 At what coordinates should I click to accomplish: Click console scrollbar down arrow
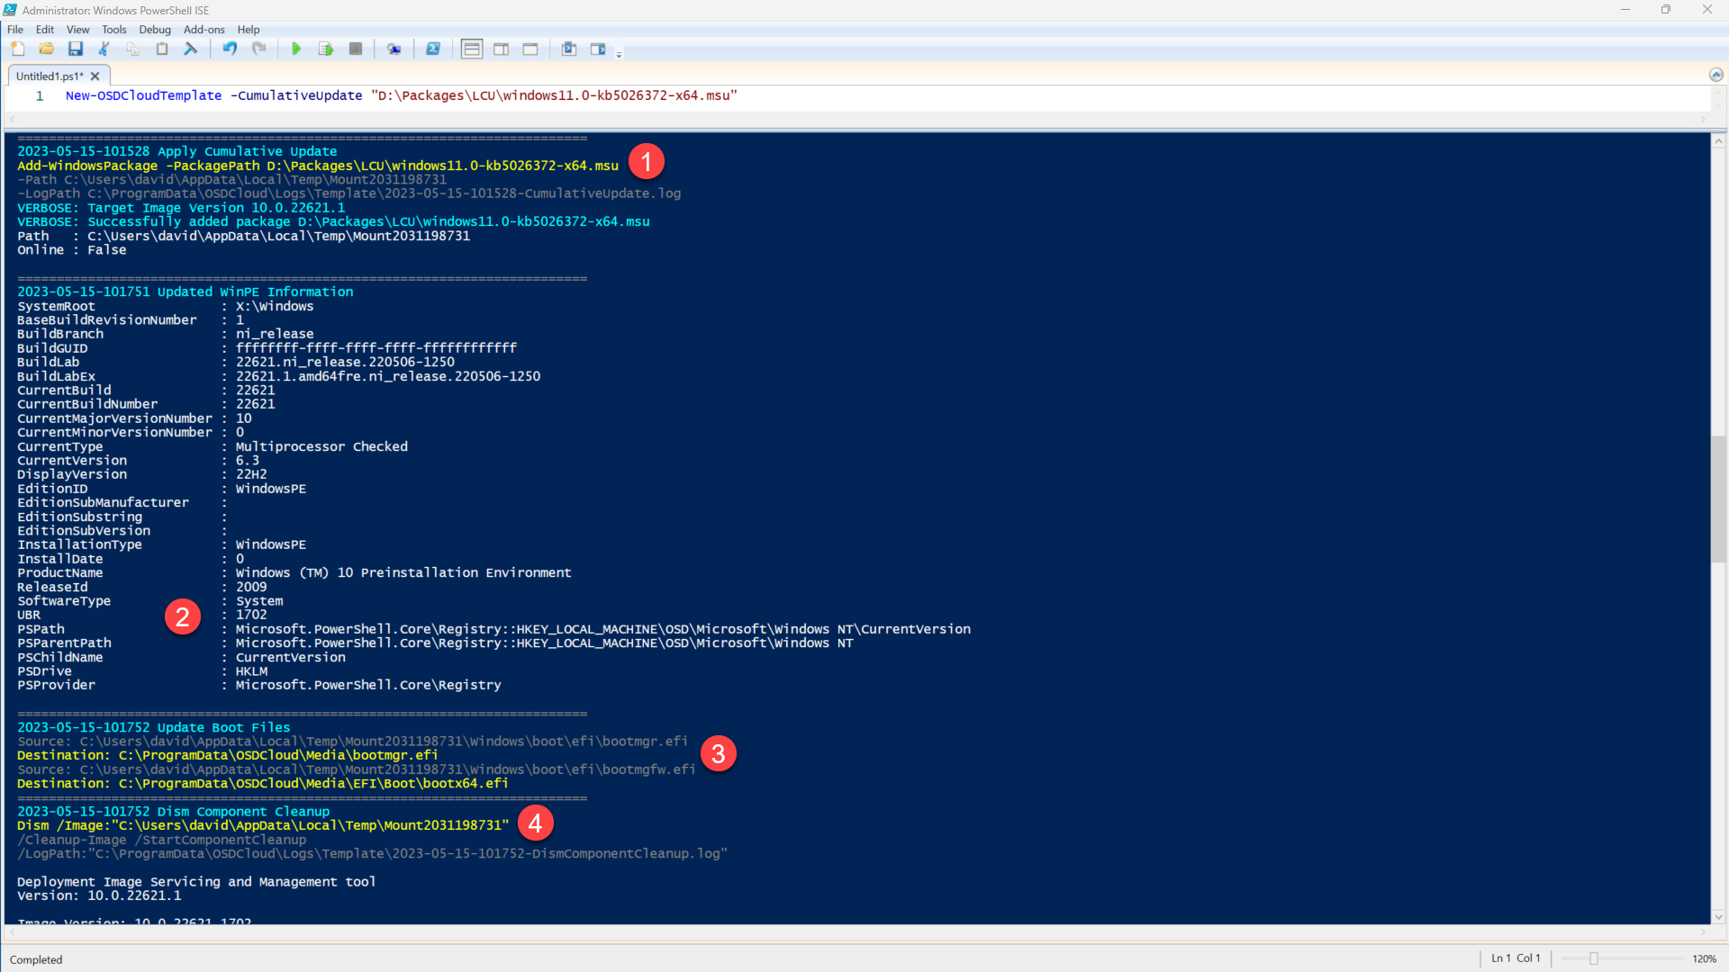1718,917
